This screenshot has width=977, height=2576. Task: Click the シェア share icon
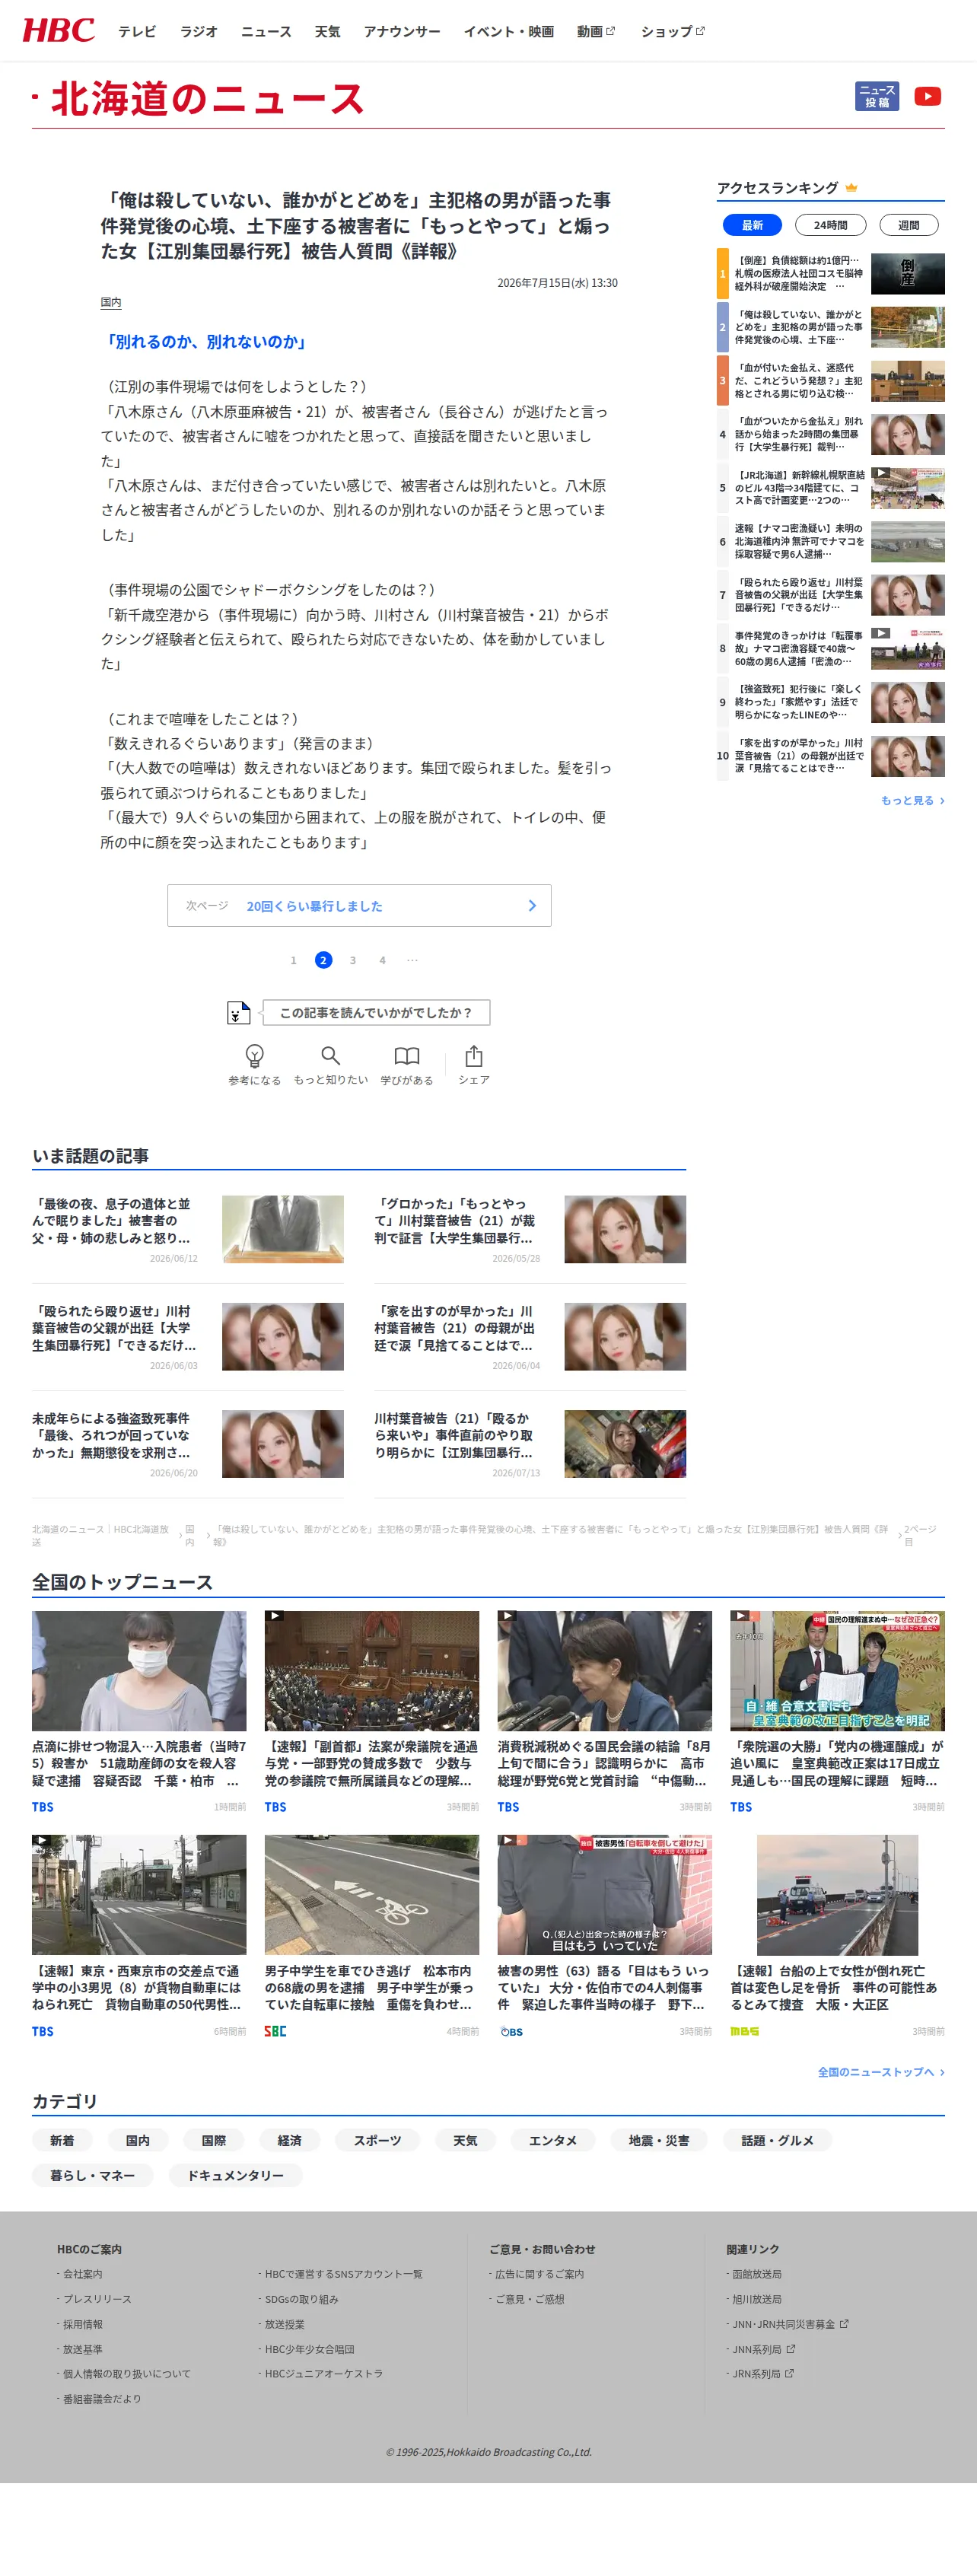[x=474, y=1055]
